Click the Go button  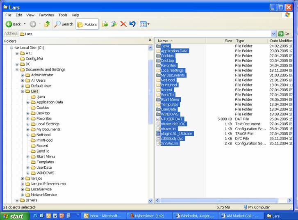click(x=284, y=34)
